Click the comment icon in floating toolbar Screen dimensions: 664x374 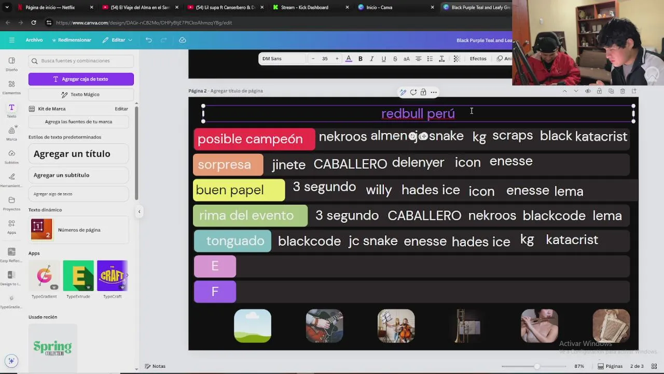pyautogui.click(x=413, y=92)
